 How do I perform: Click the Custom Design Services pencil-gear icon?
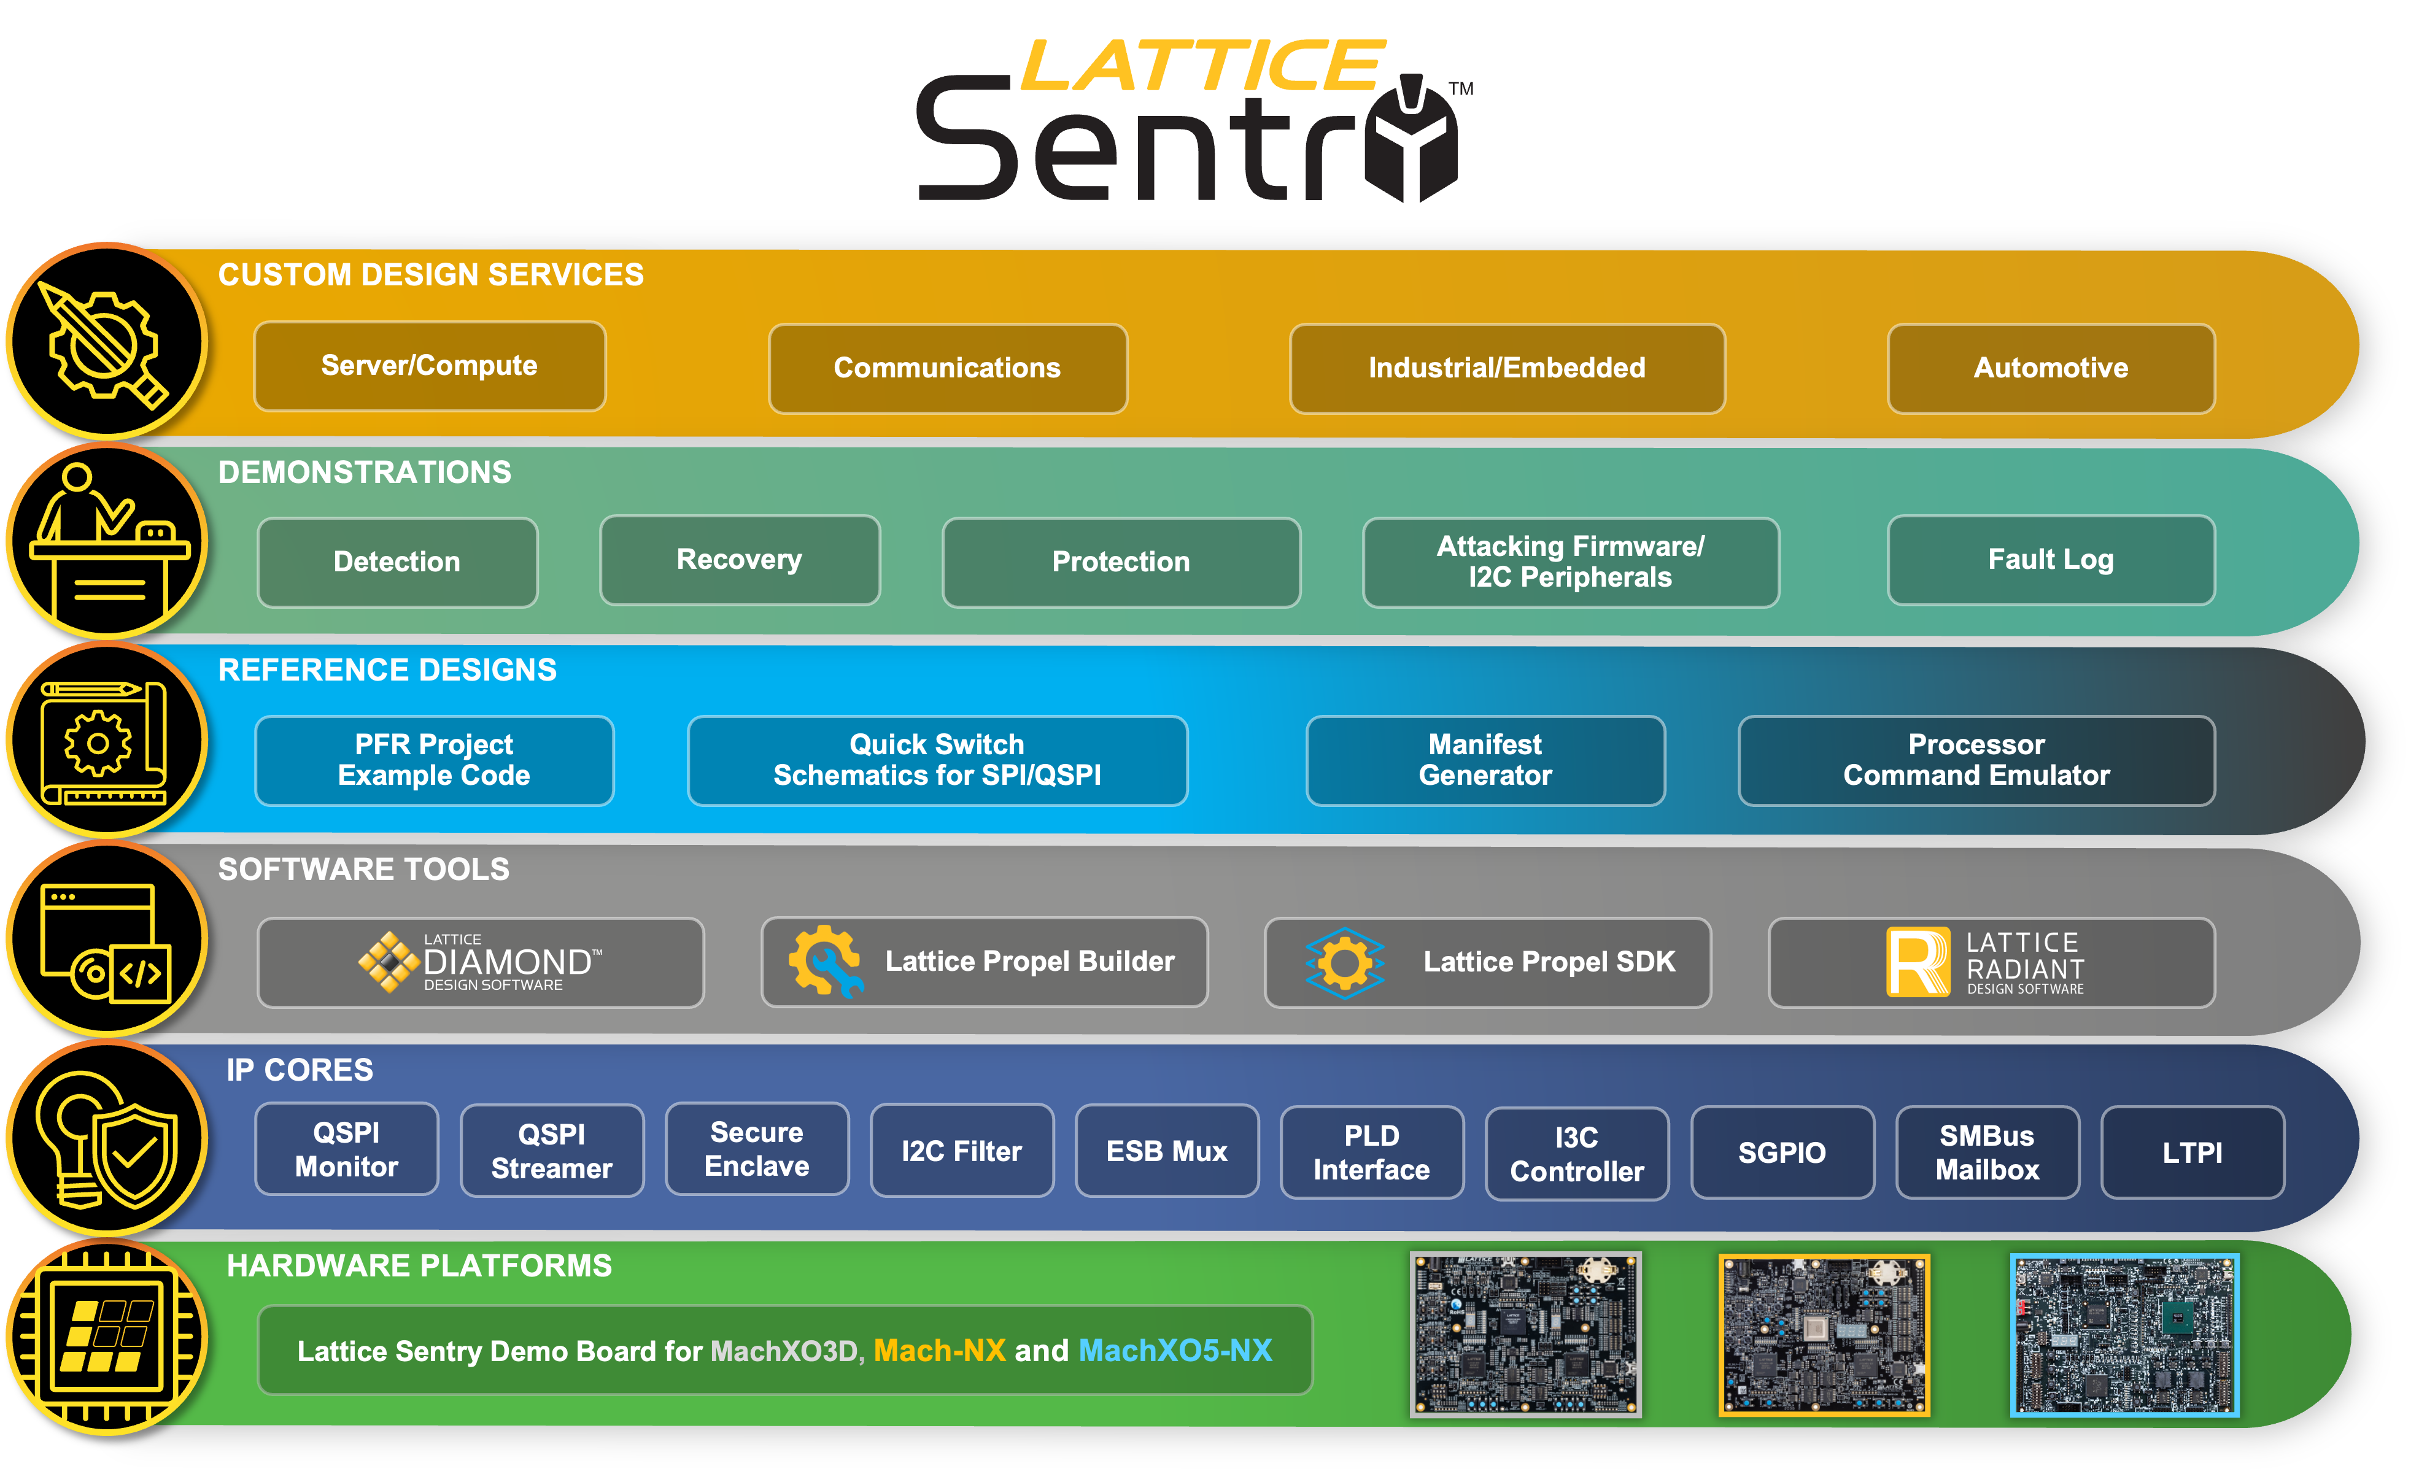[108, 342]
